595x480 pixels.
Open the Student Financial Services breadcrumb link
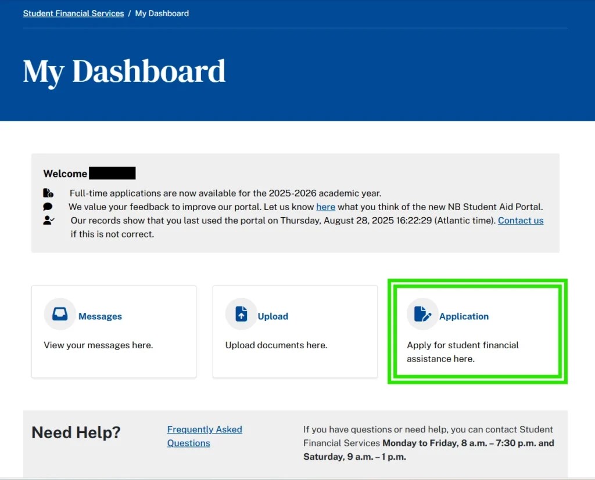[x=73, y=13]
